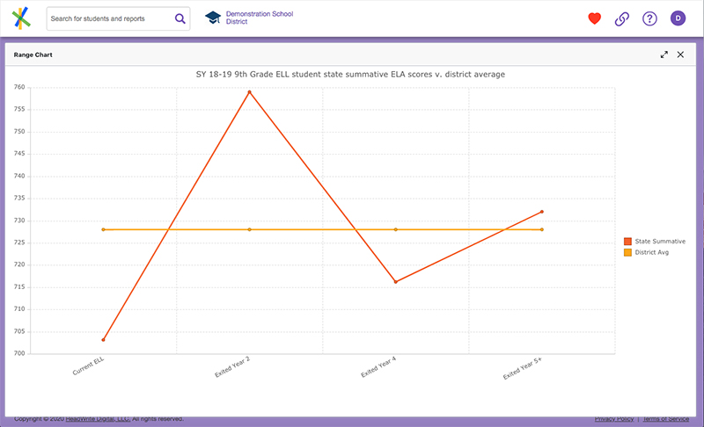Image resolution: width=704 pixels, height=427 pixels.
Task: Open the Demonstration School District link
Action: tap(260, 18)
